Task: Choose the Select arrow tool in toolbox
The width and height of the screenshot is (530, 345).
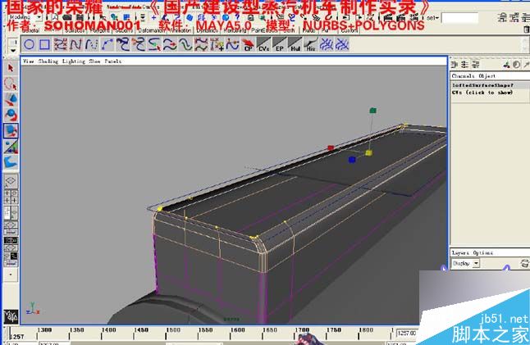Action: pyautogui.click(x=11, y=68)
